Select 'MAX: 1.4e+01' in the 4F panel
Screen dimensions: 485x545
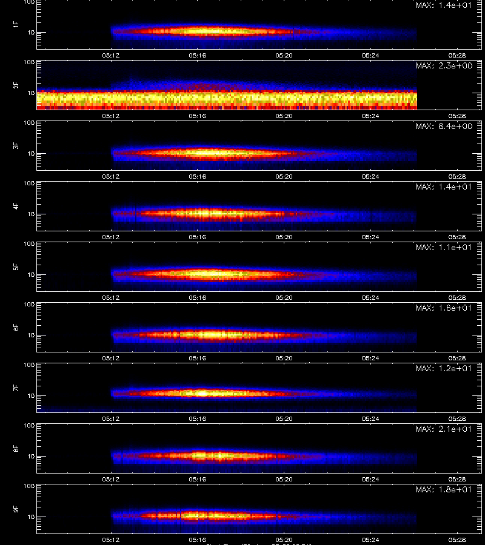444,187
